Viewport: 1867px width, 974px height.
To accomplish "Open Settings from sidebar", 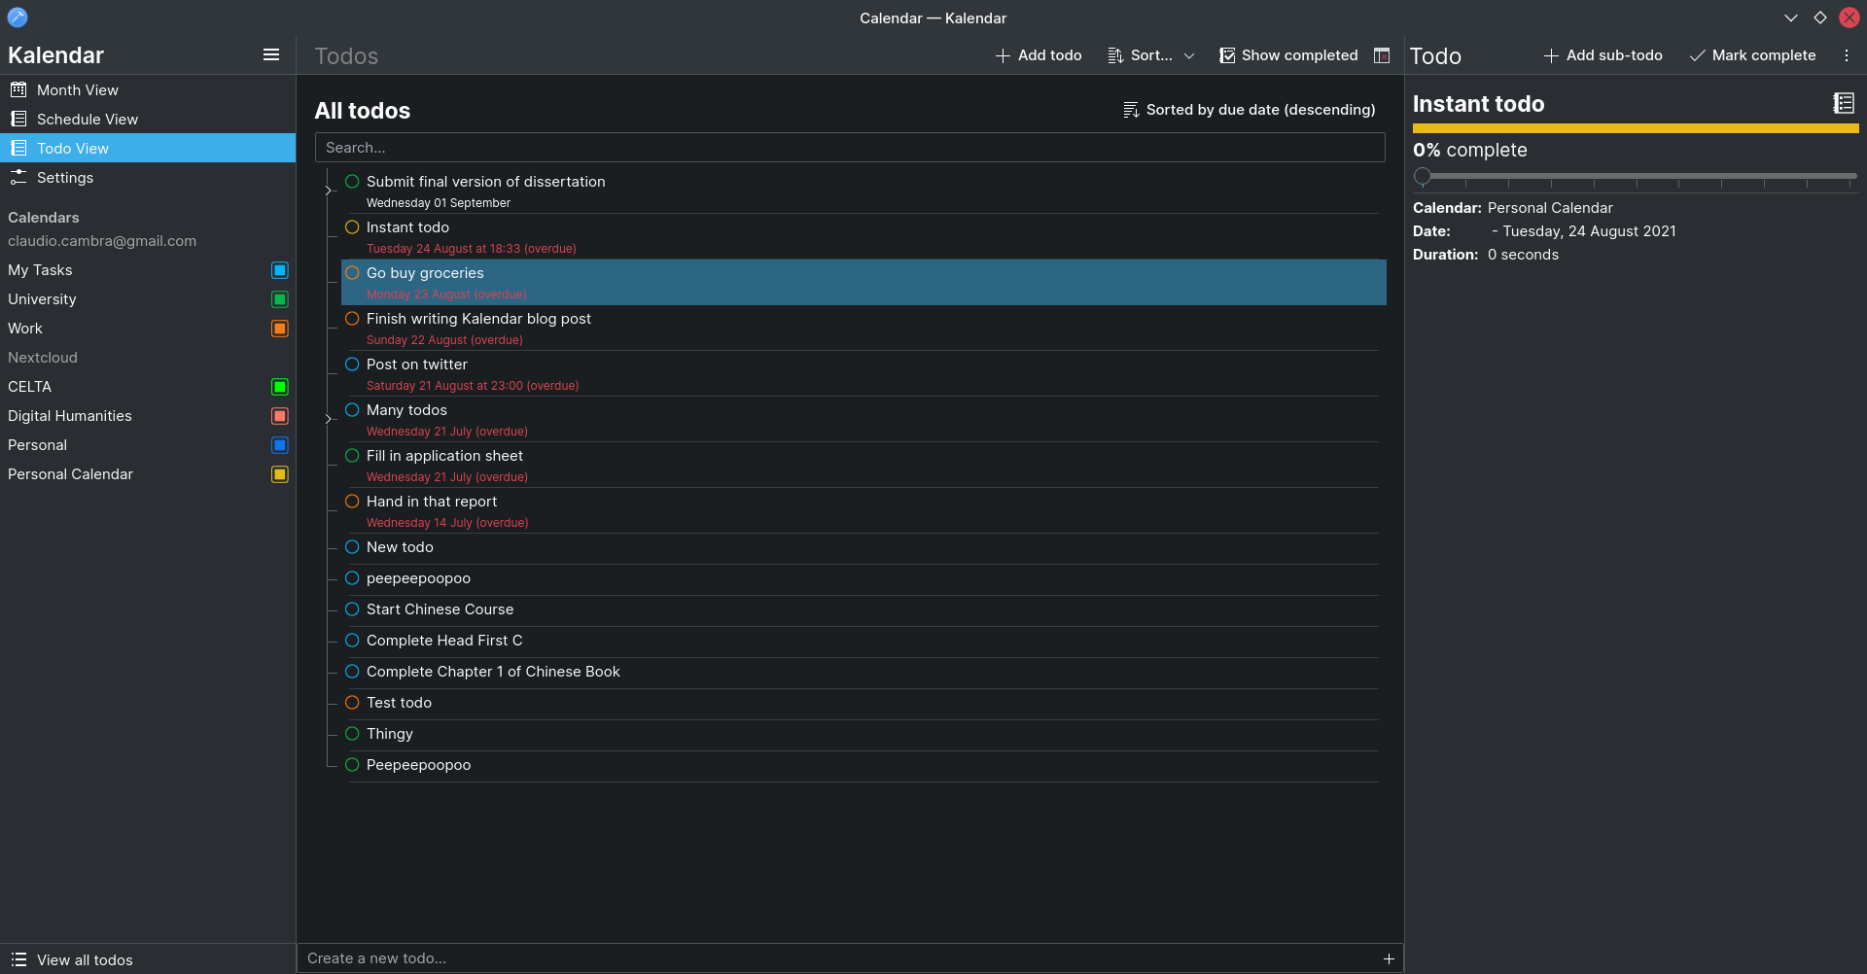I will click(x=148, y=177).
